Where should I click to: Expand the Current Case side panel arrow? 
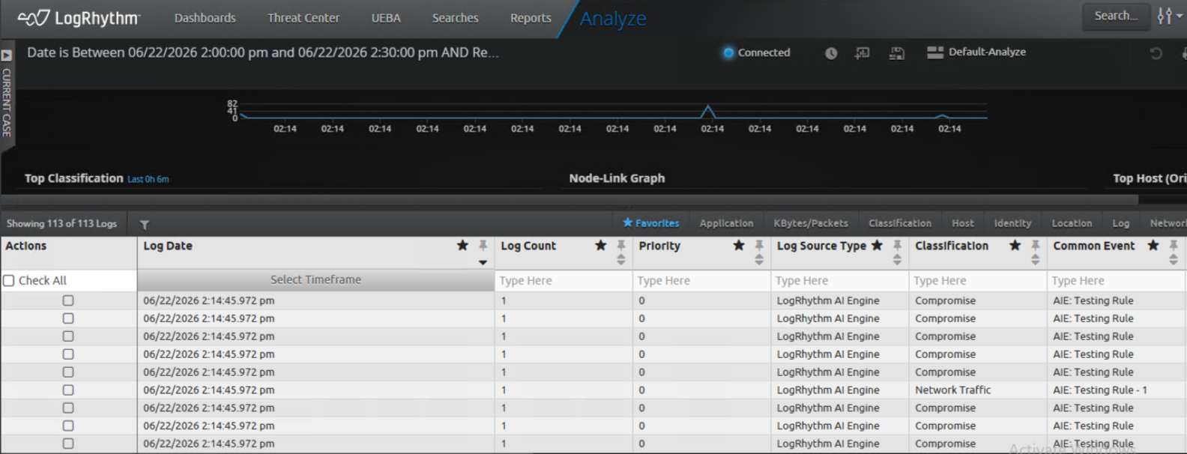pos(6,55)
